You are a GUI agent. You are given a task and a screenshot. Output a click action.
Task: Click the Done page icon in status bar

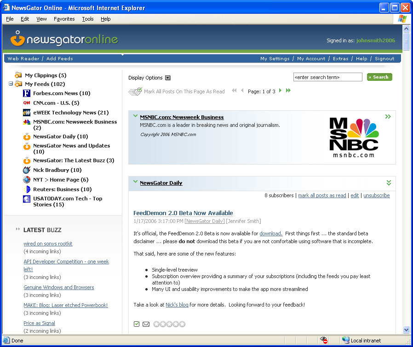6,340
